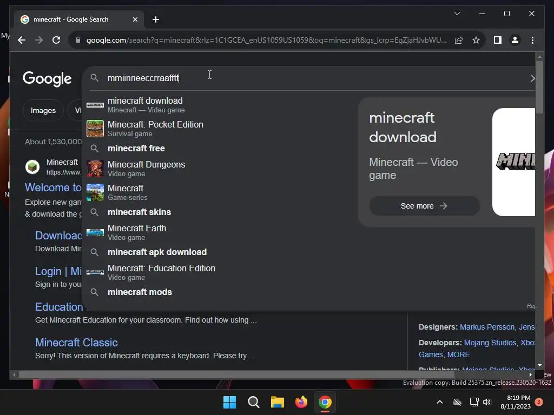
Task: Choose minecraft skins suggestion
Action: [x=139, y=212]
